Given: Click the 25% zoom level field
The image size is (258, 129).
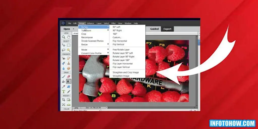Looking at the screenshot, I should [76, 108].
